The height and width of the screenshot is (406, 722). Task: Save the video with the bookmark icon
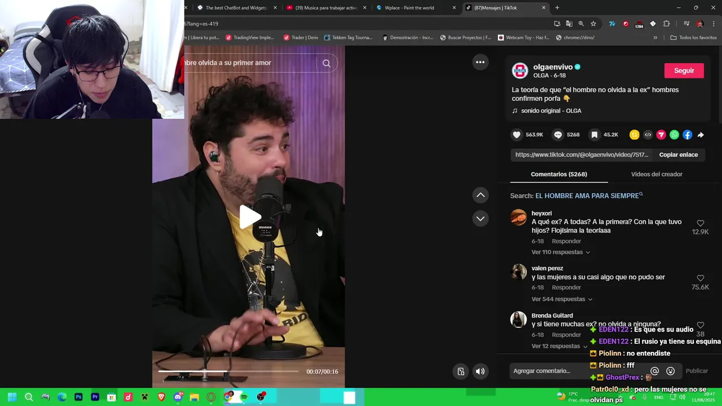tap(594, 135)
